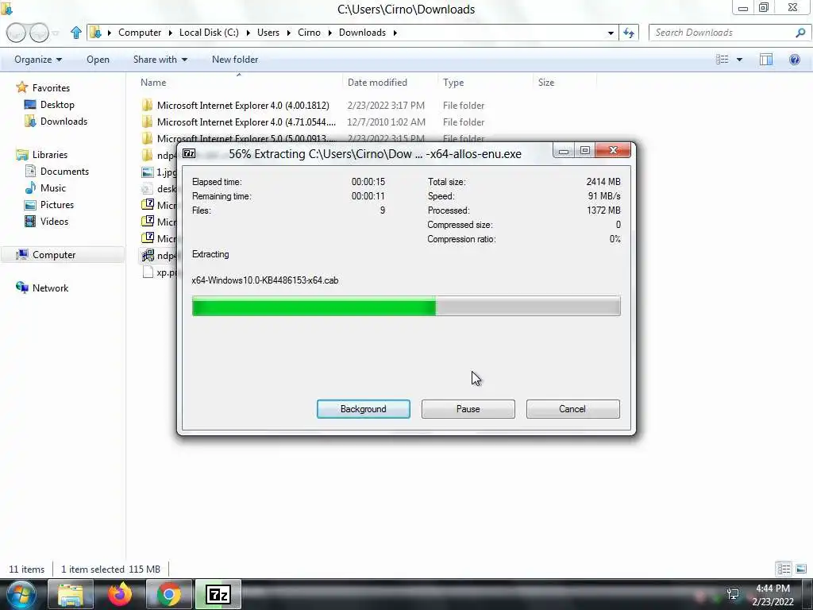Launch Chrome from the taskbar
The width and height of the screenshot is (813, 610).
point(169,594)
